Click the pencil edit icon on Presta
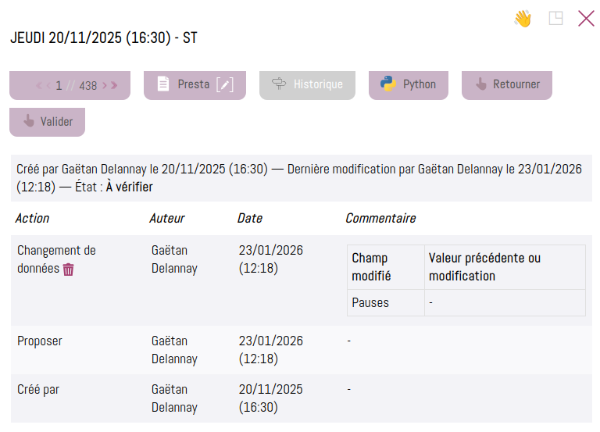This screenshot has width=600, height=432. click(225, 84)
